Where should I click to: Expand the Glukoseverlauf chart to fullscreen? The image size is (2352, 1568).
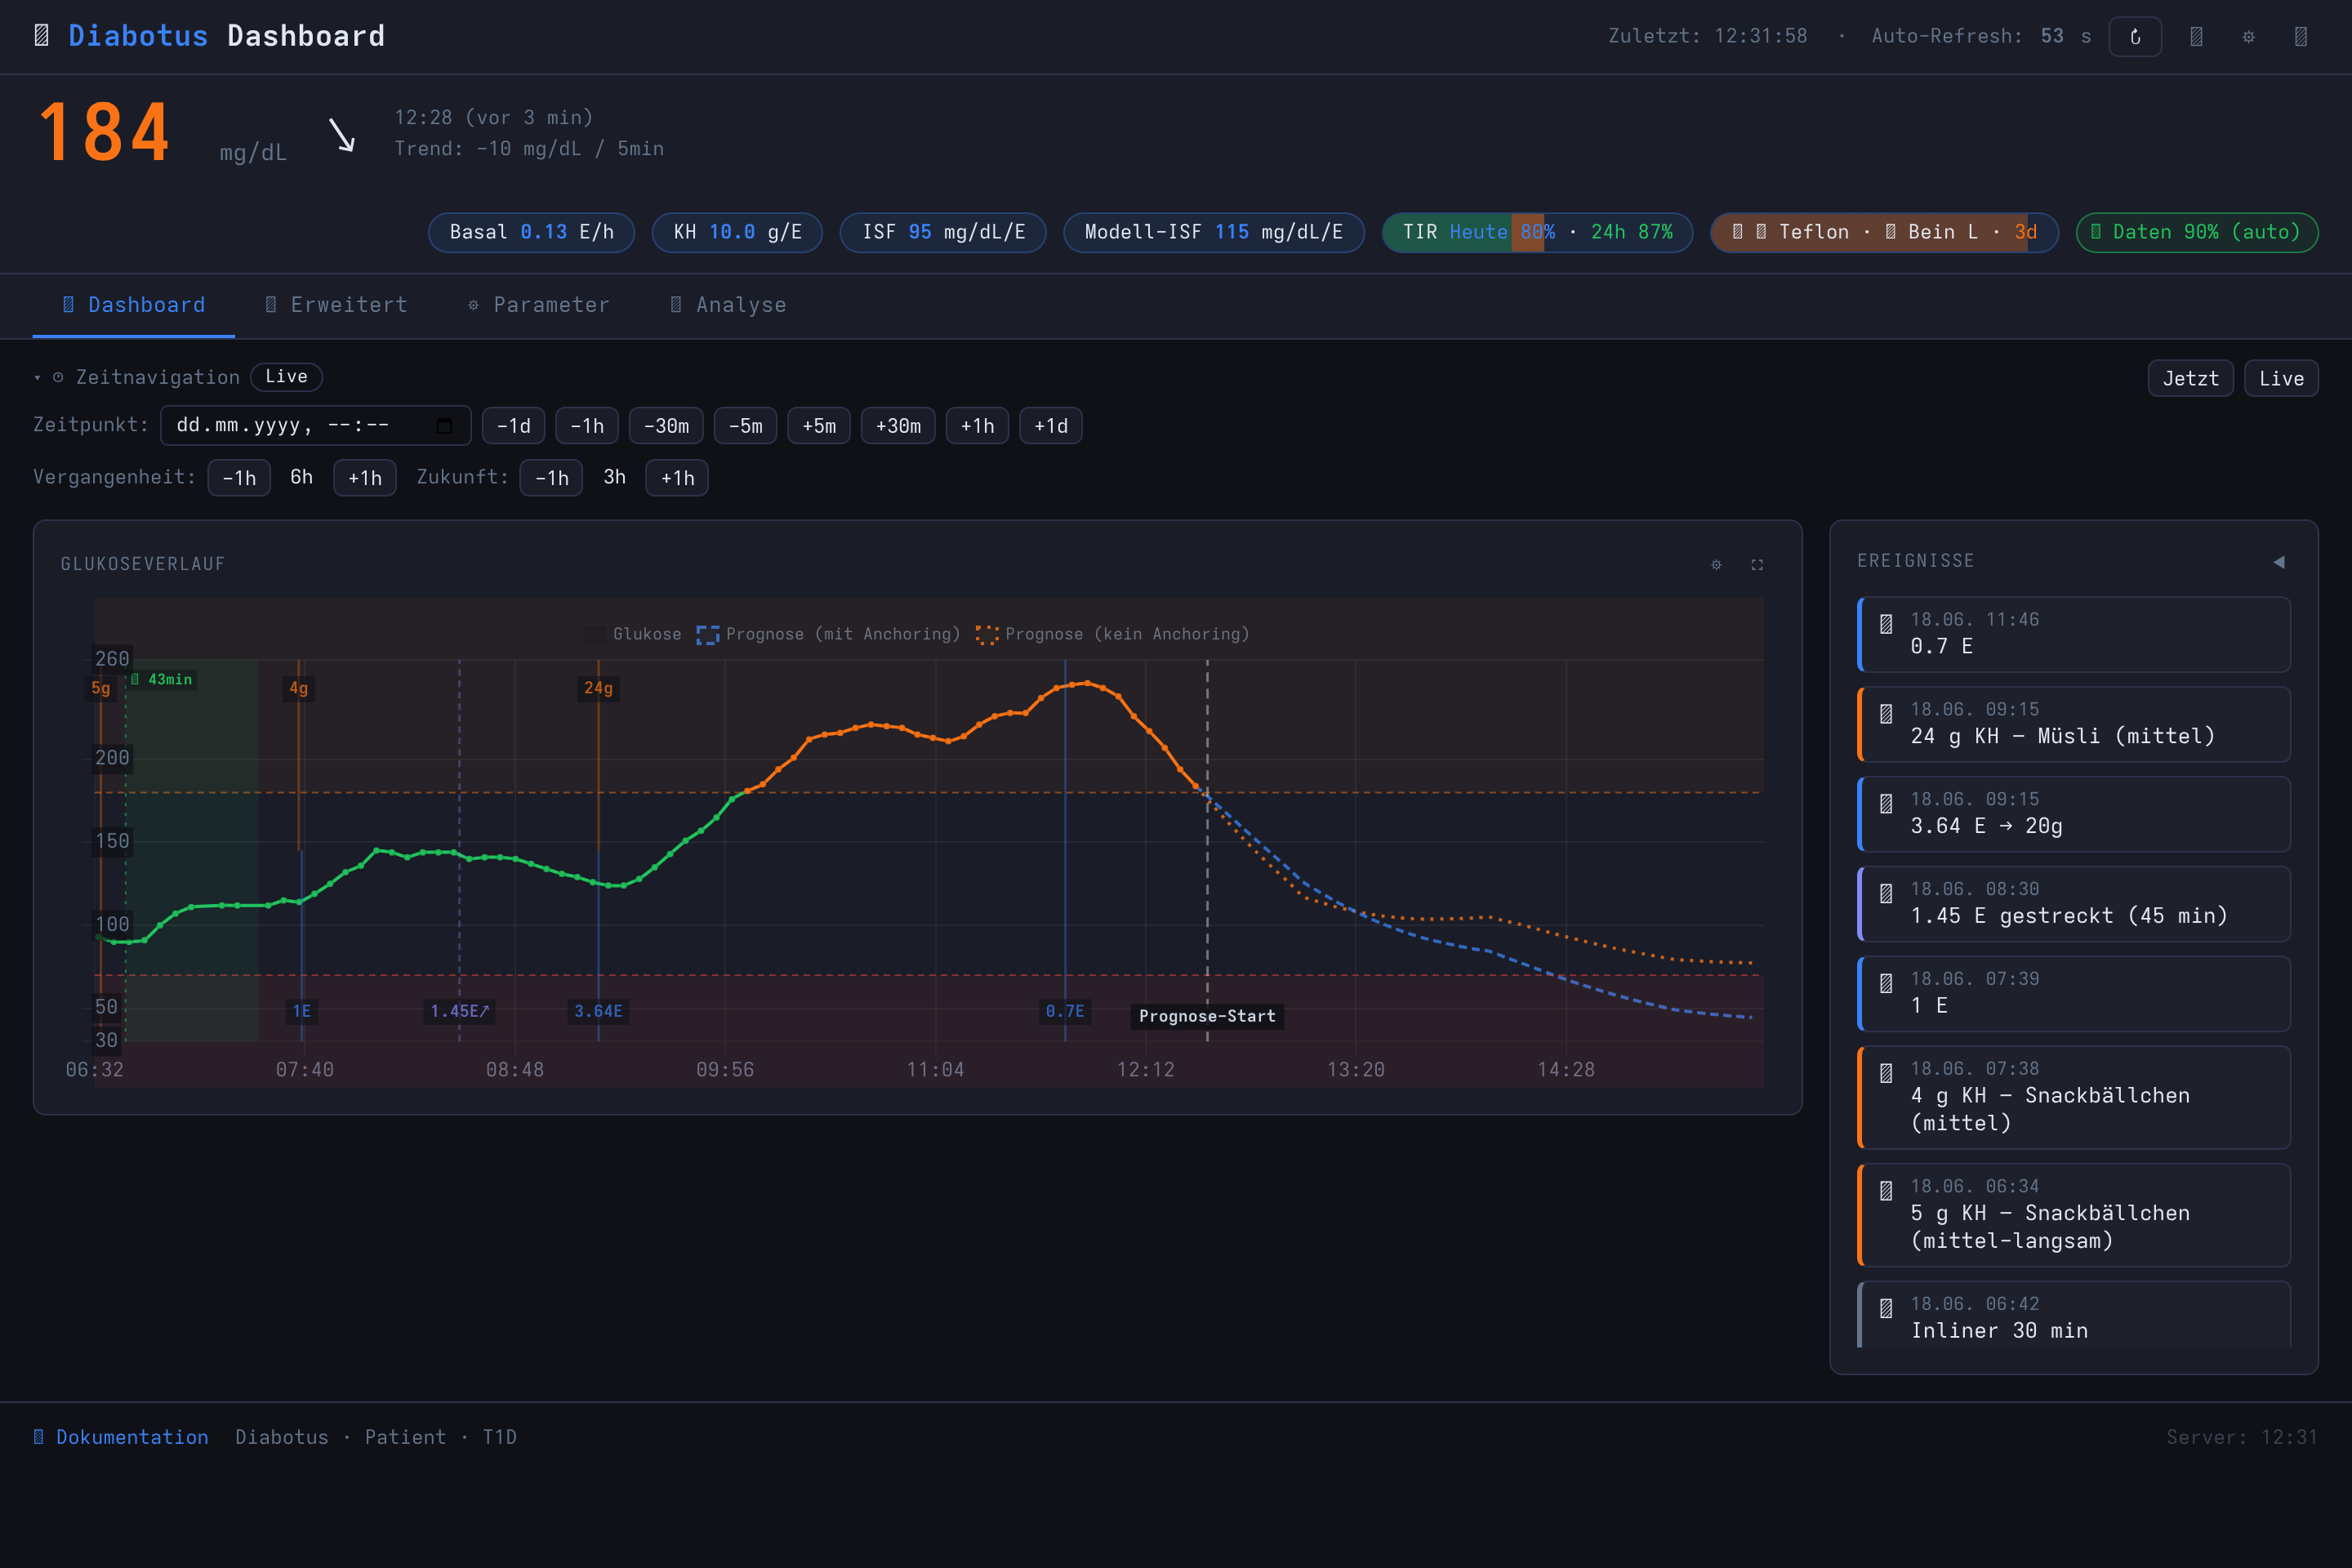1757,565
